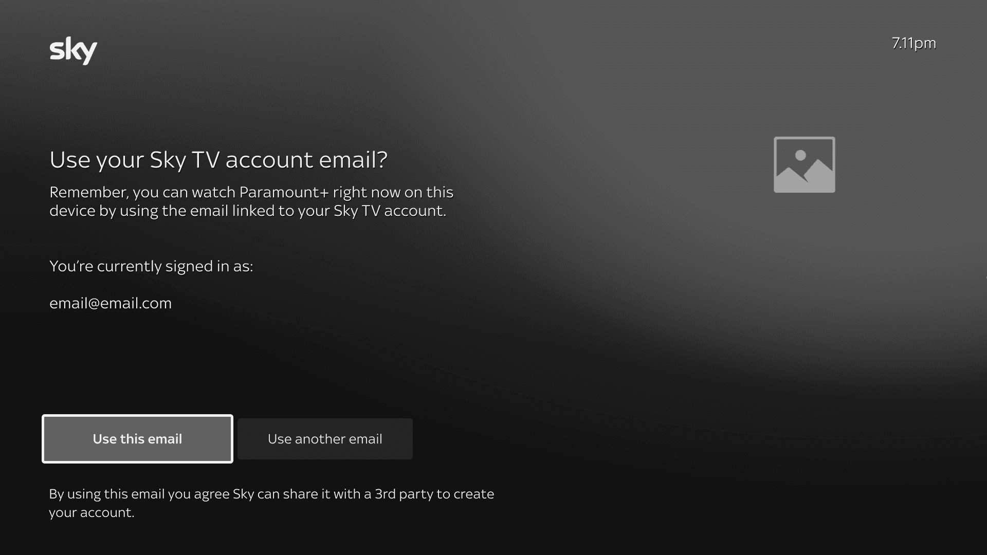Tap the Sky brand mark at top left

(73, 50)
